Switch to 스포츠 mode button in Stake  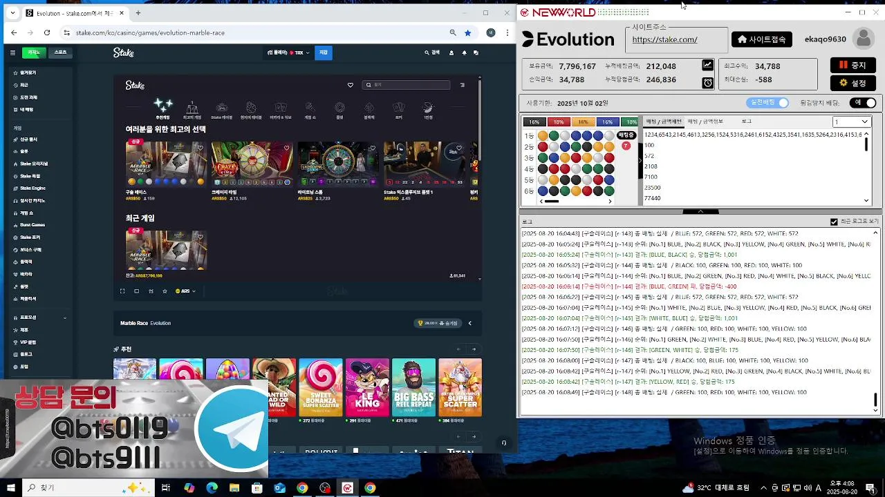pos(60,52)
